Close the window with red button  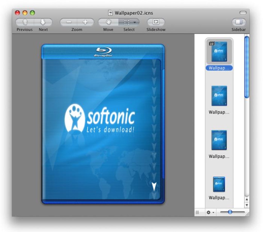(x=18, y=13)
